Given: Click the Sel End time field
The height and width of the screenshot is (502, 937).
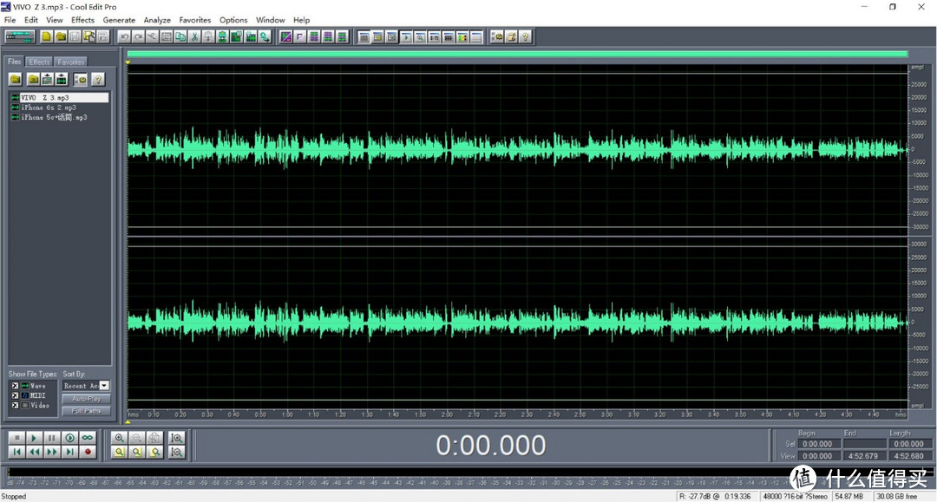Looking at the screenshot, I should (864, 444).
